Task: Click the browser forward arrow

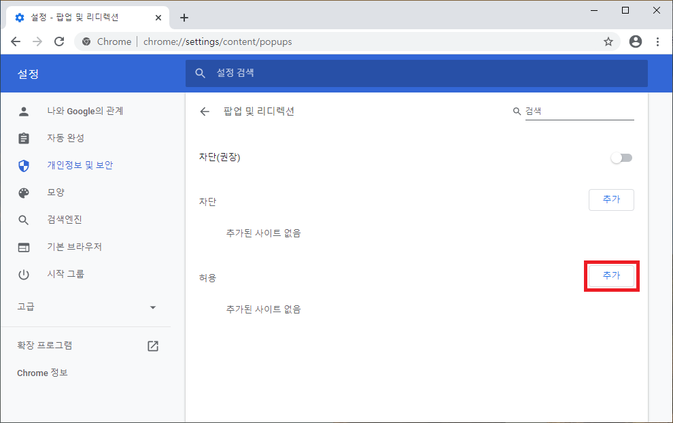Action: (x=37, y=41)
